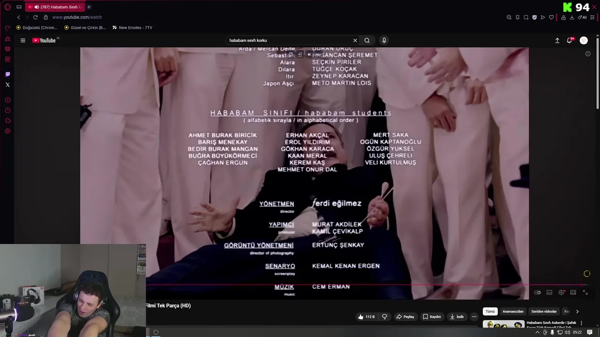Image resolution: width=600 pixels, height=337 pixels.
Task: Open the Opera main menu logo
Action: tap(7, 7)
